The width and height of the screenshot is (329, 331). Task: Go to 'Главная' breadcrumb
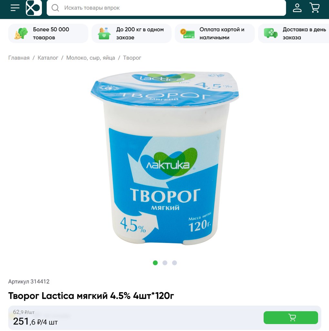pyautogui.click(x=19, y=58)
